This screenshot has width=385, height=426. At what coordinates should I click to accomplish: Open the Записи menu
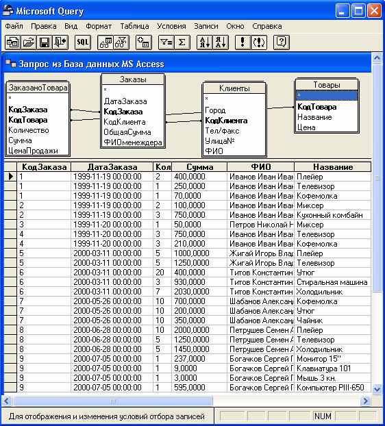206,26
